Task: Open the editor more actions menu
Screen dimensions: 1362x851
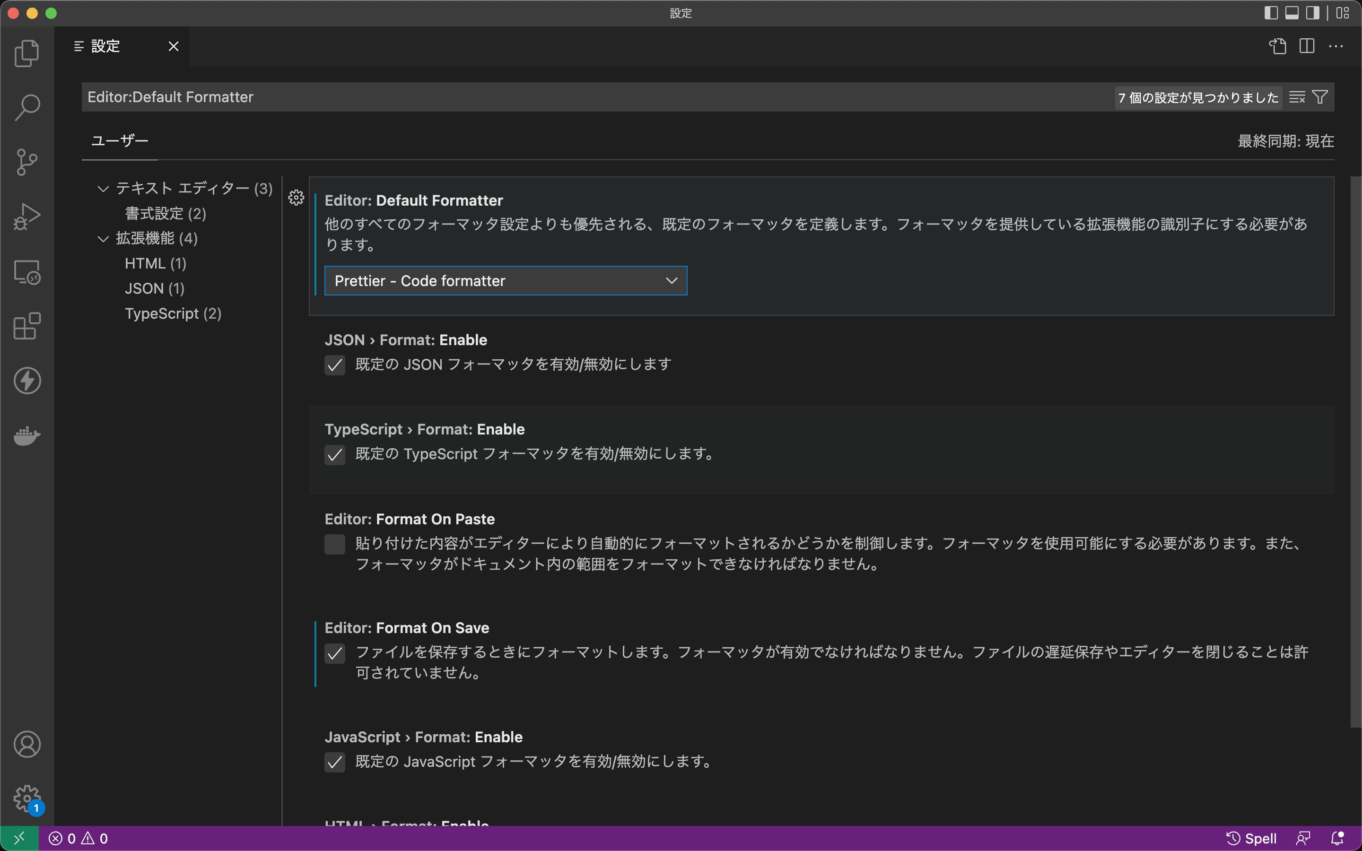Action: coord(1336,46)
